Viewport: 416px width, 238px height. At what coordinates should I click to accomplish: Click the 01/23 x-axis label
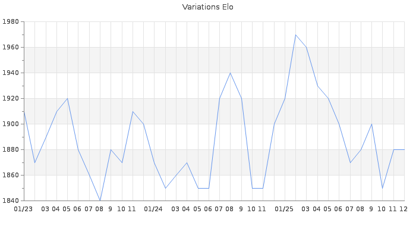(23, 209)
